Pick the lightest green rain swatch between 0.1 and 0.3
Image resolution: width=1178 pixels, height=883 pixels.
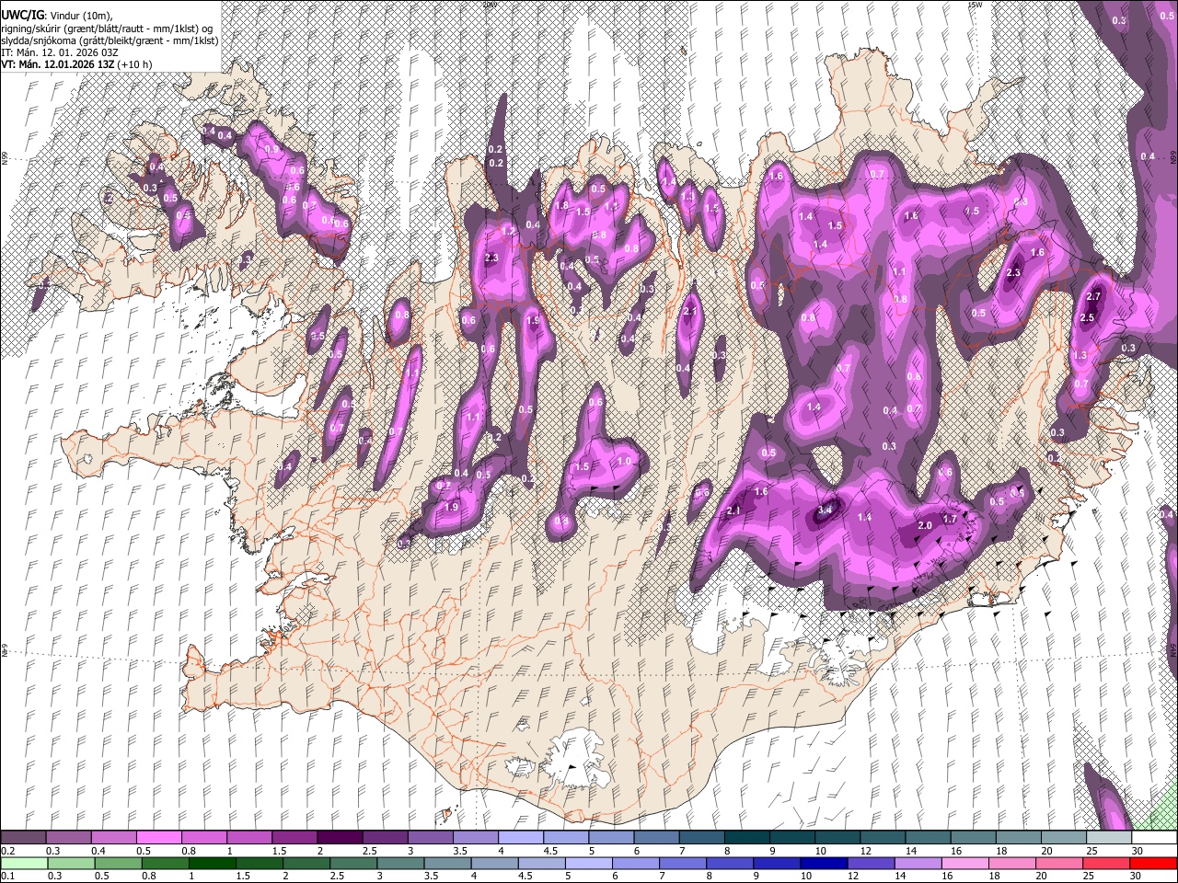click(23, 863)
